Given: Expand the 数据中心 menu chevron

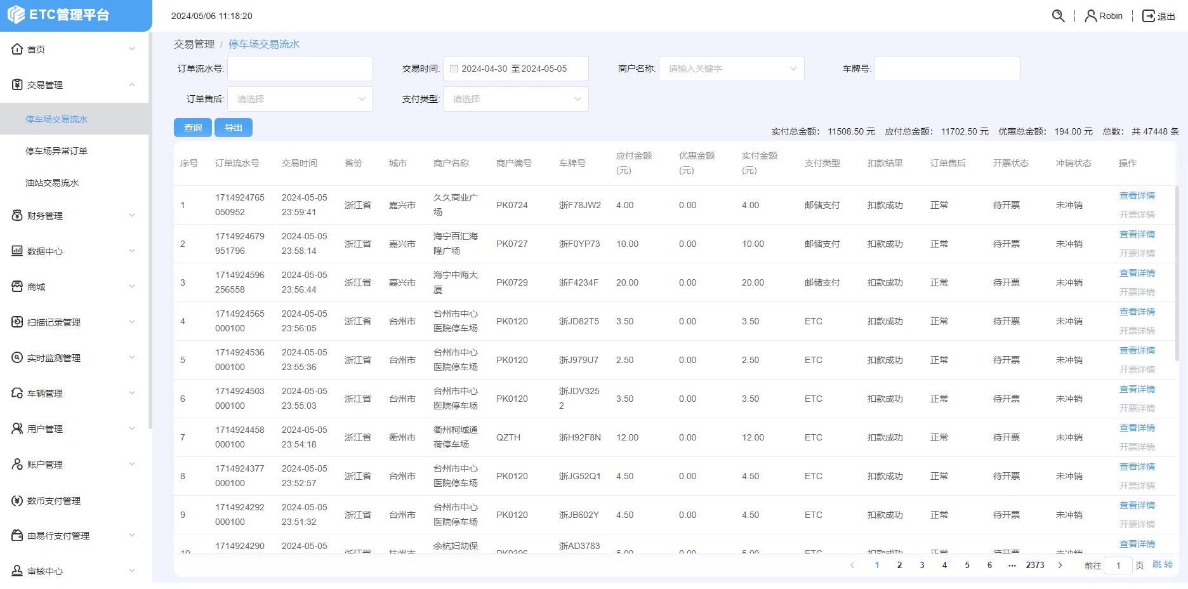Looking at the screenshot, I should coord(132,251).
